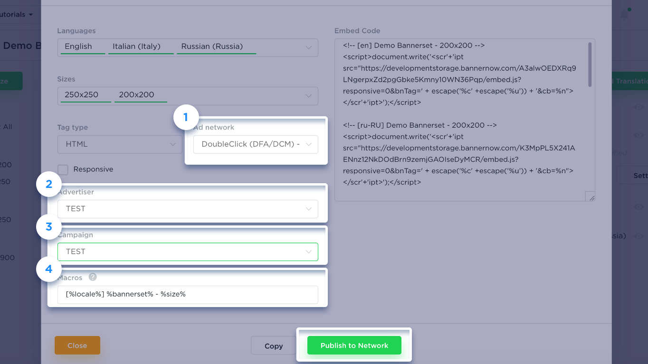Click the Embed Code vertical scrollbar thumb

[590, 65]
